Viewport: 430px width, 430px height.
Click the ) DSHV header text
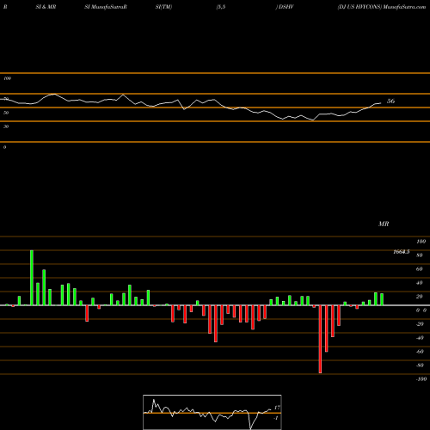[285, 7]
